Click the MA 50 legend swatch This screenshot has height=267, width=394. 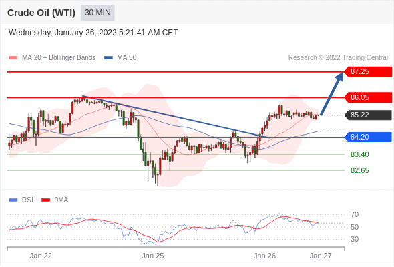click(108, 58)
